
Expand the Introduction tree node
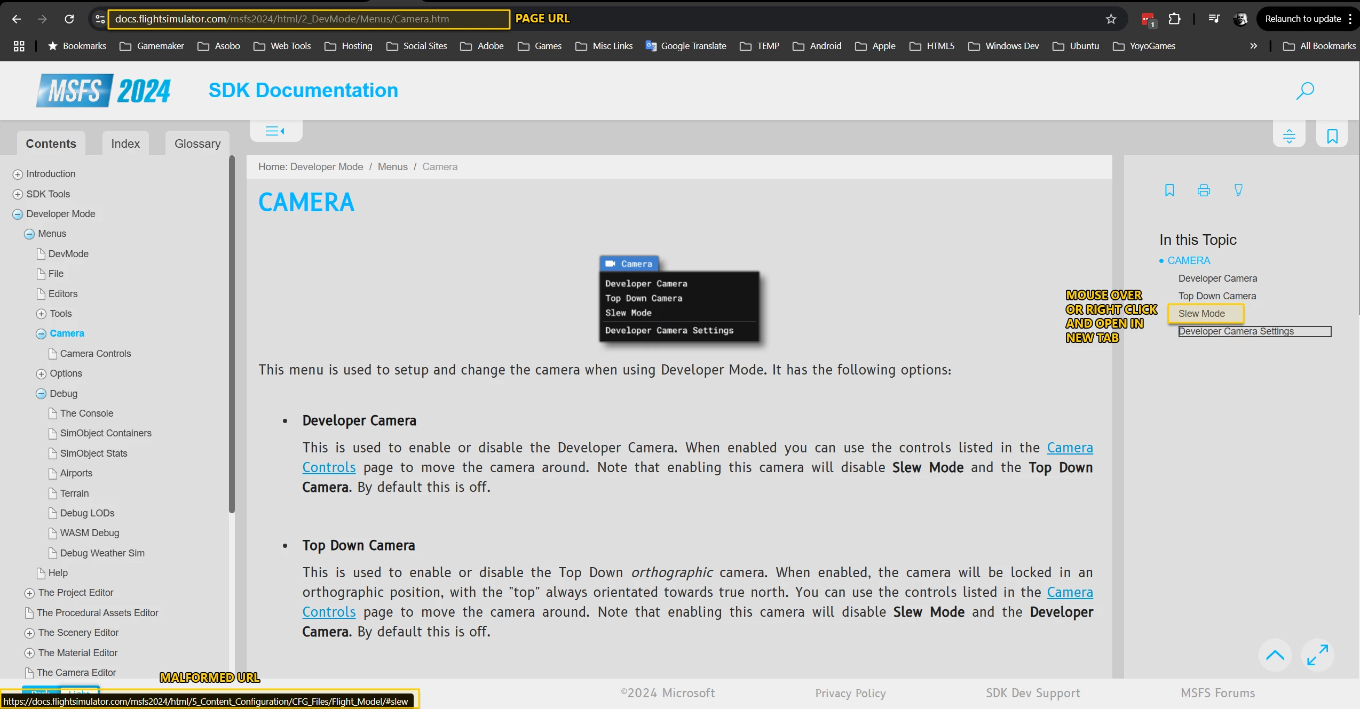coord(18,174)
